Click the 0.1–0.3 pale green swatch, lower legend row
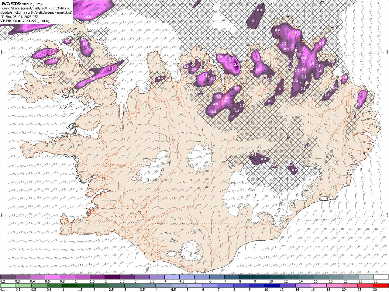This screenshot has height=292, width=389. click(8, 286)
